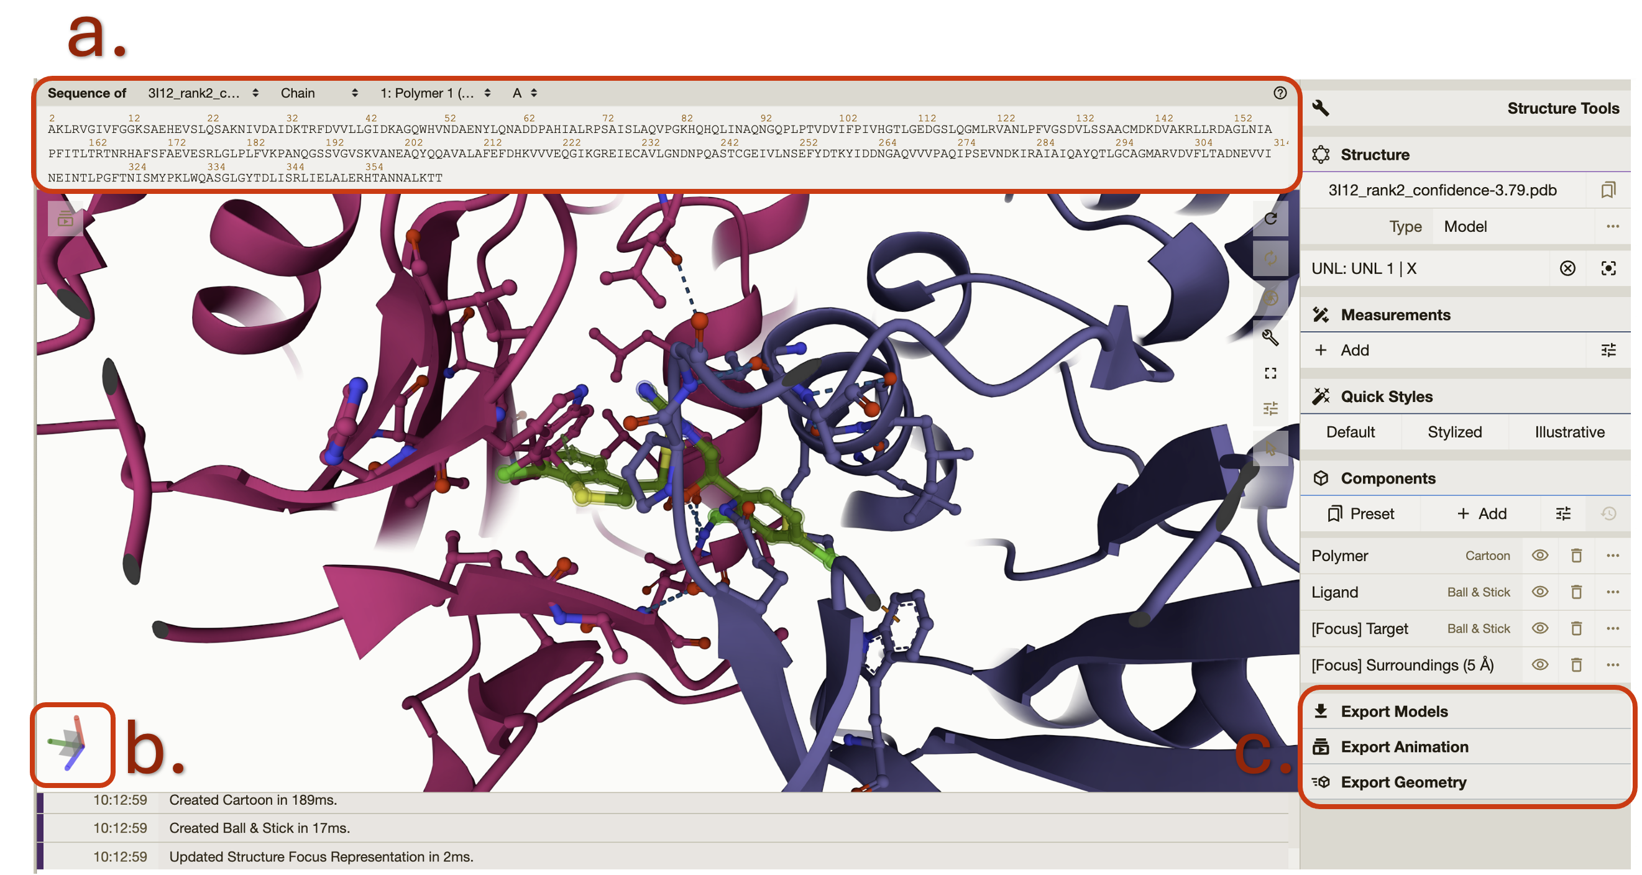Click the bookmark icon beside structure filename
1642x875 pixels.
(1608, 190)
